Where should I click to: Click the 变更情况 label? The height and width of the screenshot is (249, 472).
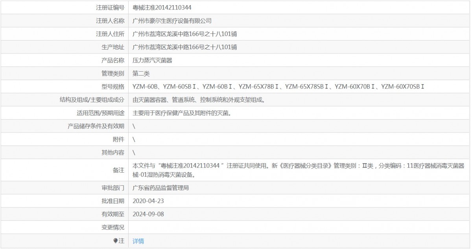(x=113, y=227)
